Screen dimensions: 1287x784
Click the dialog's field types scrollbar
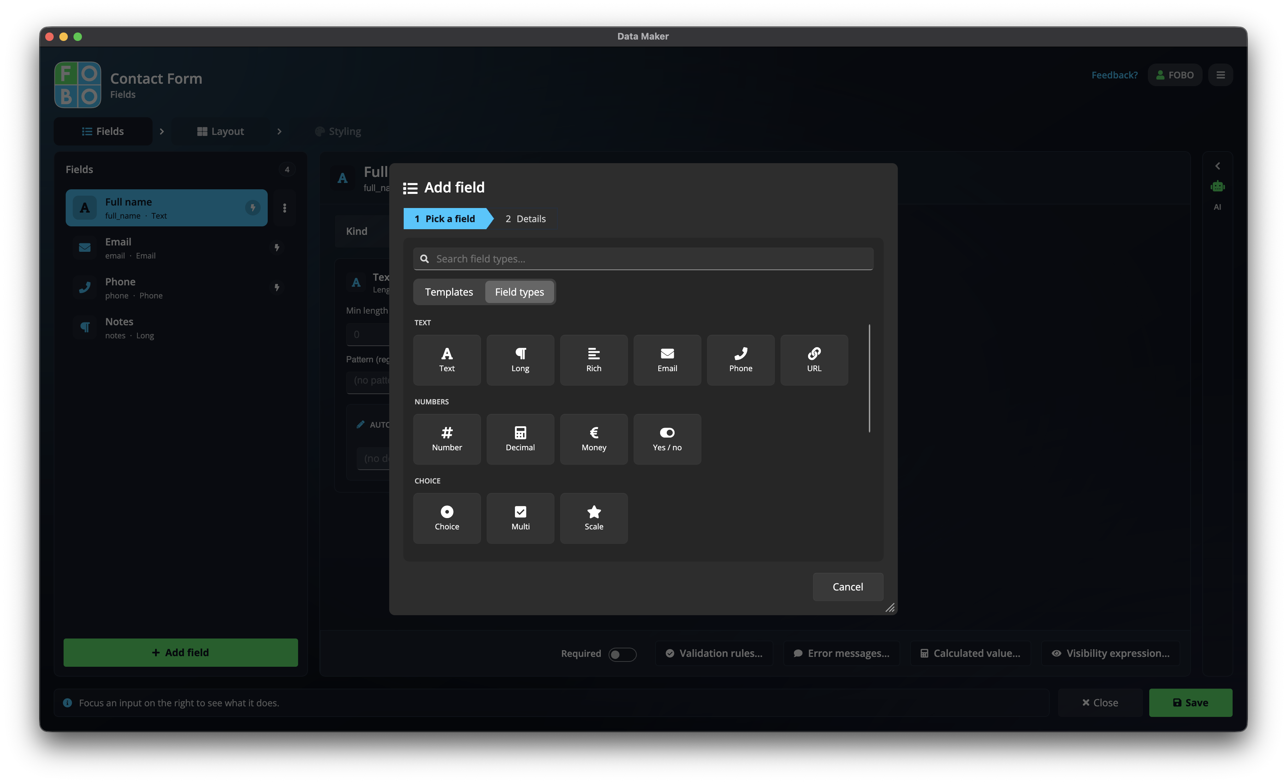[x=869, y=379]
